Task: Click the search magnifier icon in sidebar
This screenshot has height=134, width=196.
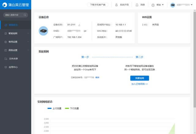Action: click(25, 15)
